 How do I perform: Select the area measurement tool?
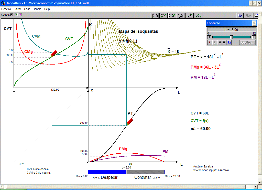point(181,15)
